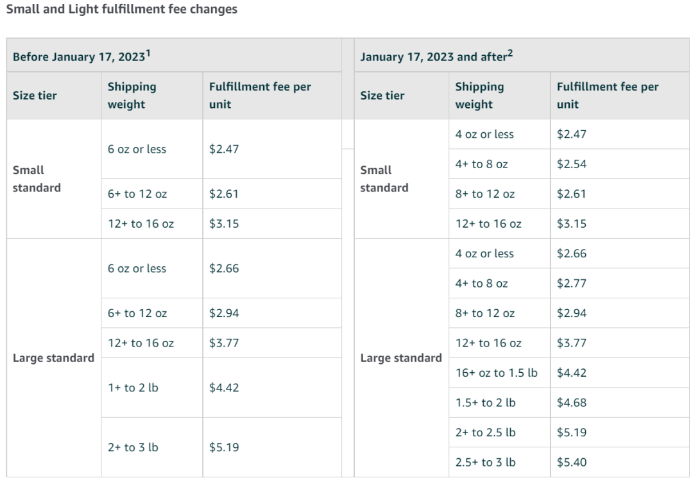Select the $2.54 fee cell
The height and width of the screenshot is (480, 693).
[620, 164]
